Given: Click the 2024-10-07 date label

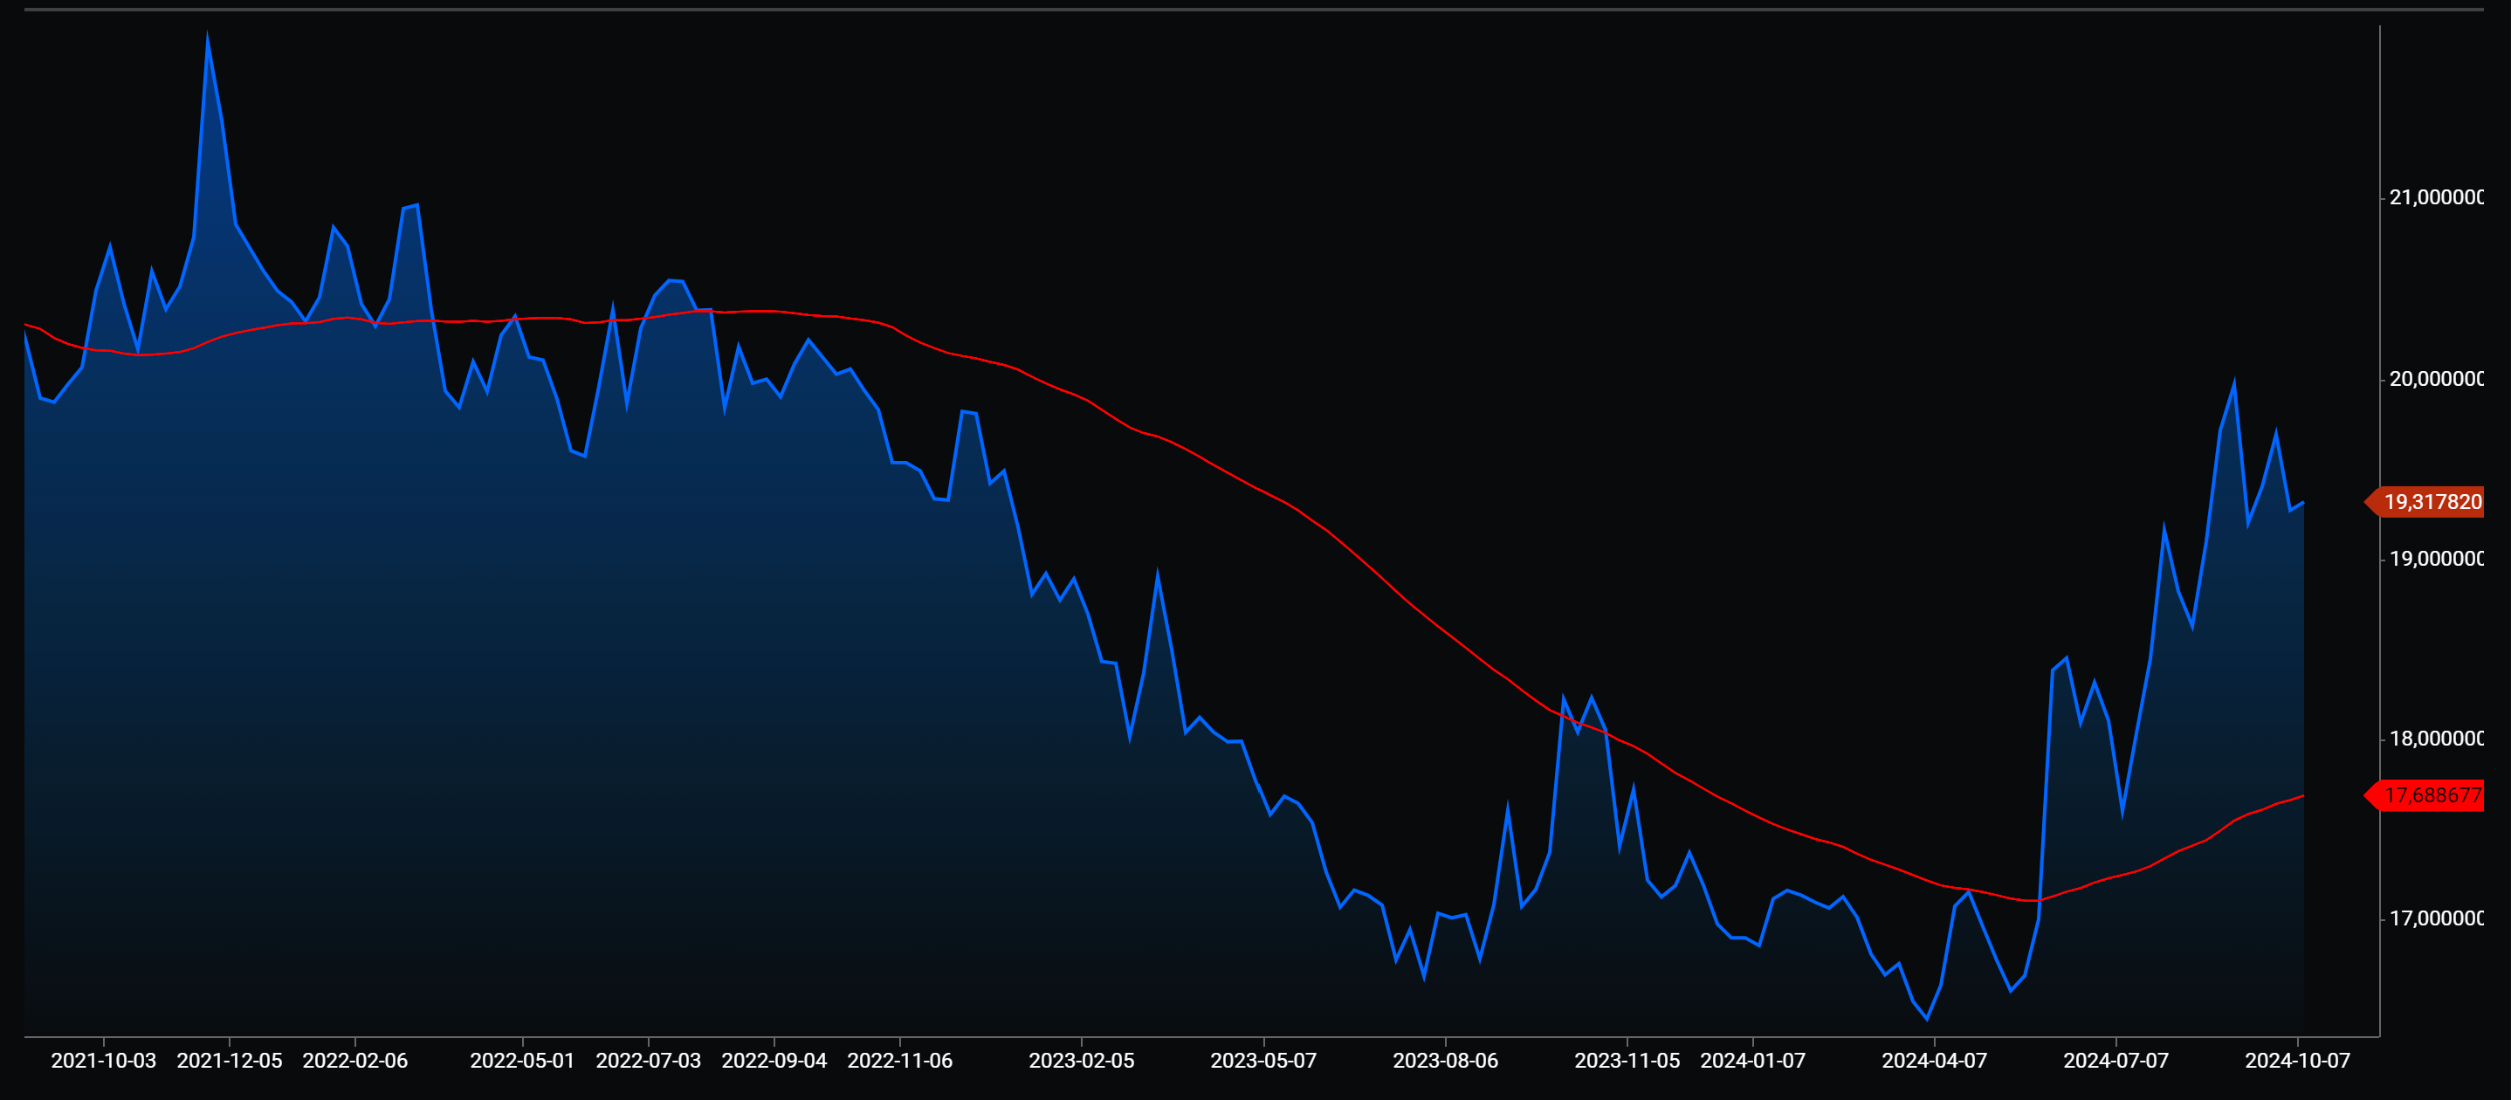Looking at the screenshot, I should tap(2297, 1060).
